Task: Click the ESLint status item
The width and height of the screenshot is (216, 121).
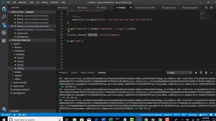Action: pyautogui.click(x=203, y=115)
